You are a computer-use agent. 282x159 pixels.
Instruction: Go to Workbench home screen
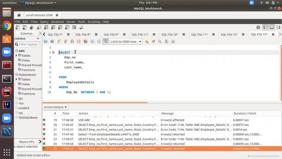pos(19,15)
